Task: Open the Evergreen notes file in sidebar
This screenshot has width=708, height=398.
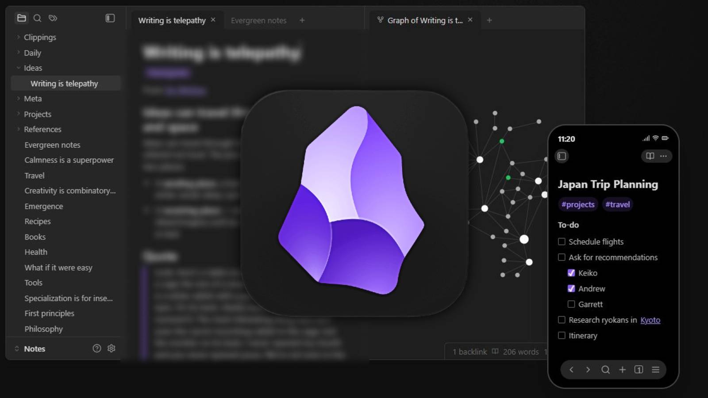Action: [x=52, y=145]
